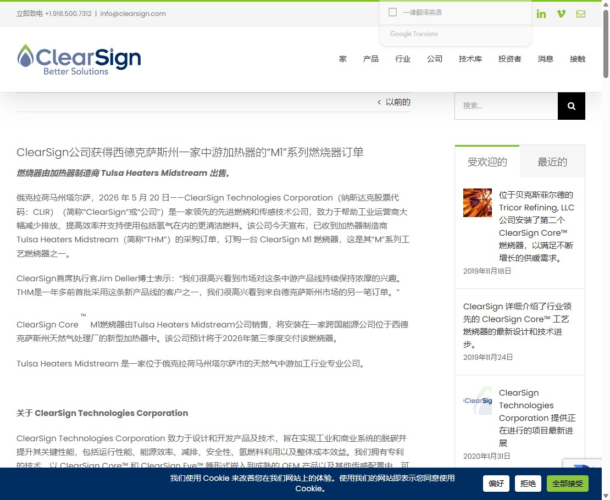Open the 行业 navigation menu
The width and height of the screenshot is (610, 500).
click(x=403, y=59)
